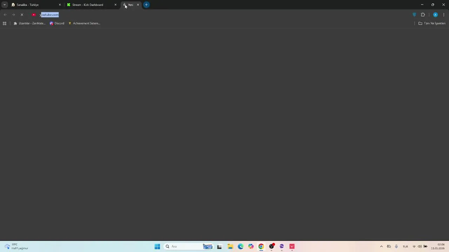The height and width of the screenshot is (252, 449).
Task: Open the Uzantılar - ZenMate bookmark
Action: pyautogui.click(x=29, y=23)
